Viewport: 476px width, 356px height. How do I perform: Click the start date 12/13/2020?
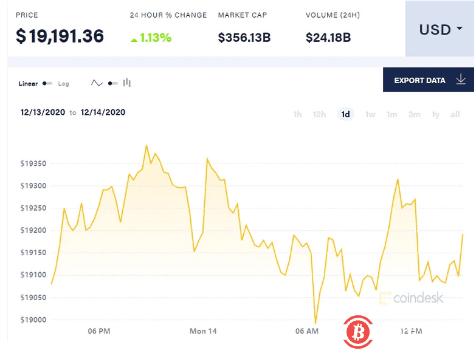(x=43, y=112)
